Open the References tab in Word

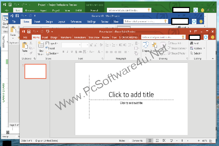(x=76, y=22)
